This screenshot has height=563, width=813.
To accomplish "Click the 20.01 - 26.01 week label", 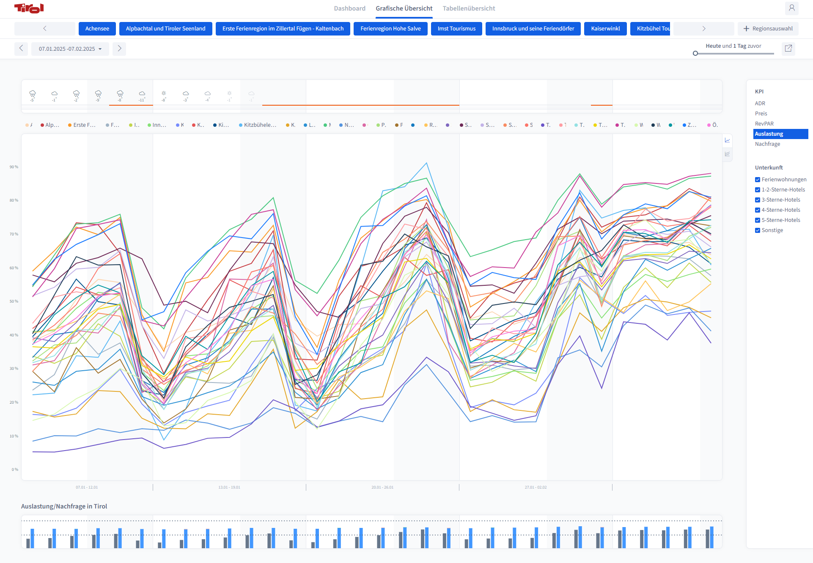I will (382, 487).
